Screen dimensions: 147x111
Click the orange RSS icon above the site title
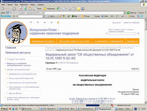point(58,22)
